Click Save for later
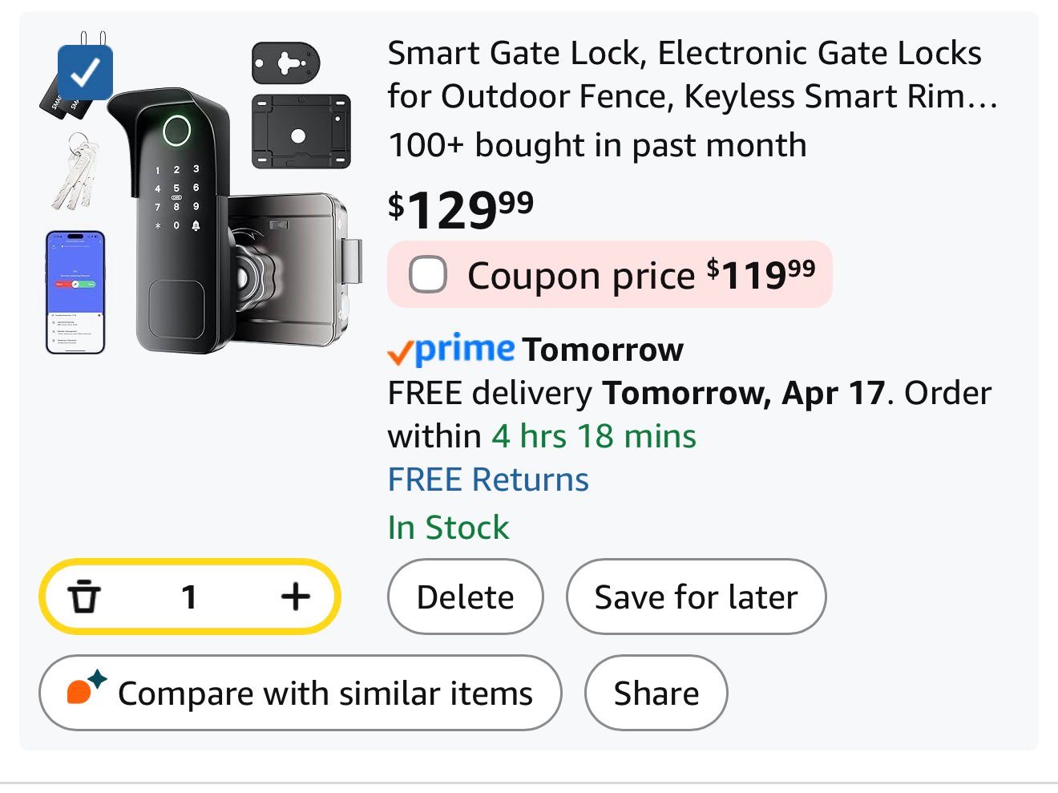This screenshot has width=1058, height=793. (696, 597)
